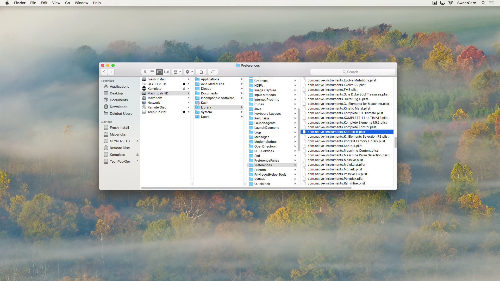Image resolution: width=500 pixels, height=281 pixels.
Task: Expand the Python folder arrow
Action: click(x=295, y=179)
